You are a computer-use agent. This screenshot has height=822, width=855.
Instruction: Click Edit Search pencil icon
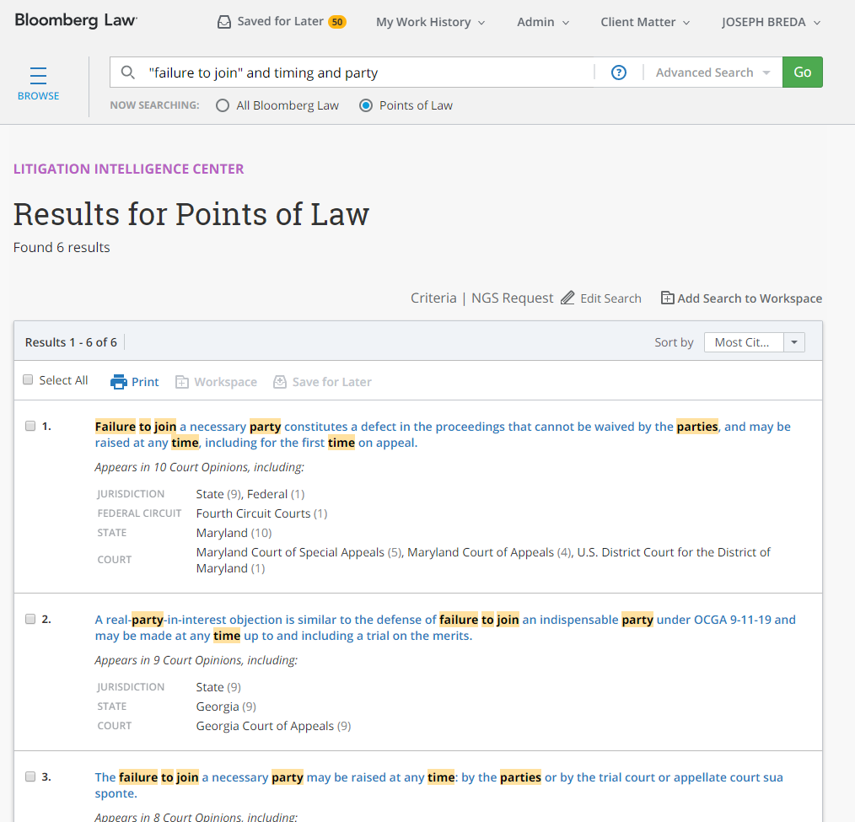pyautogui.click(x=568, y=298)
